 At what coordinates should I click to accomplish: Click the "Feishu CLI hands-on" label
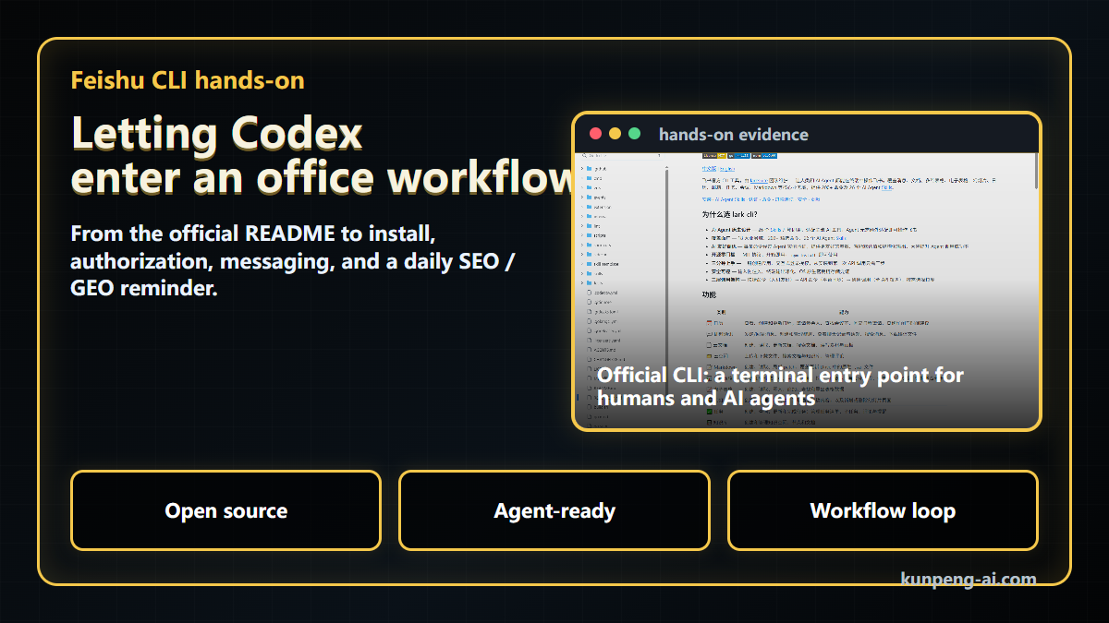(188, 80)
